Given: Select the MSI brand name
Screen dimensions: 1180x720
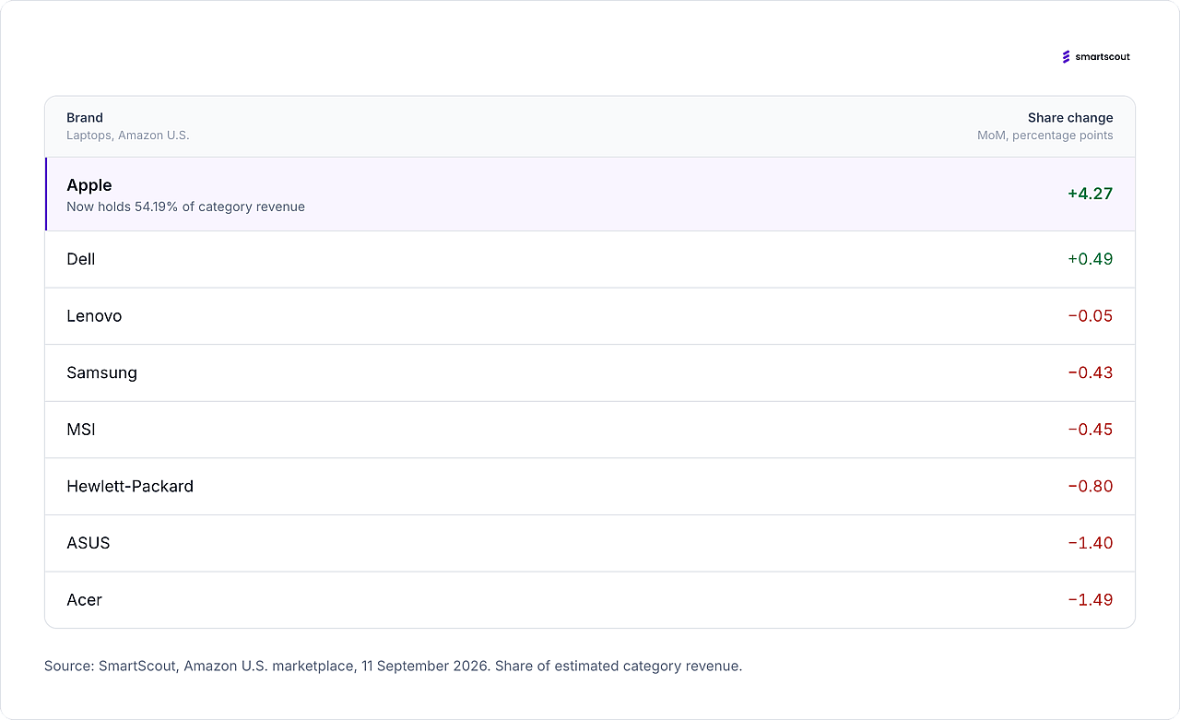Looking at the screenshot, I should point(81,430).
